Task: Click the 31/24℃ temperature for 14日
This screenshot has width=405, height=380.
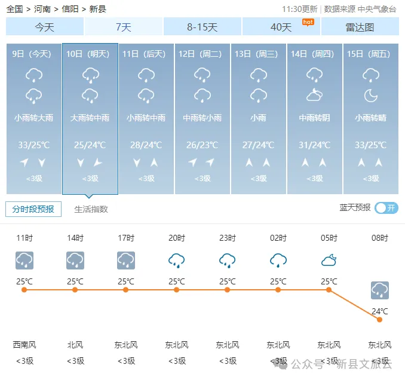Action: click(315, 145)
